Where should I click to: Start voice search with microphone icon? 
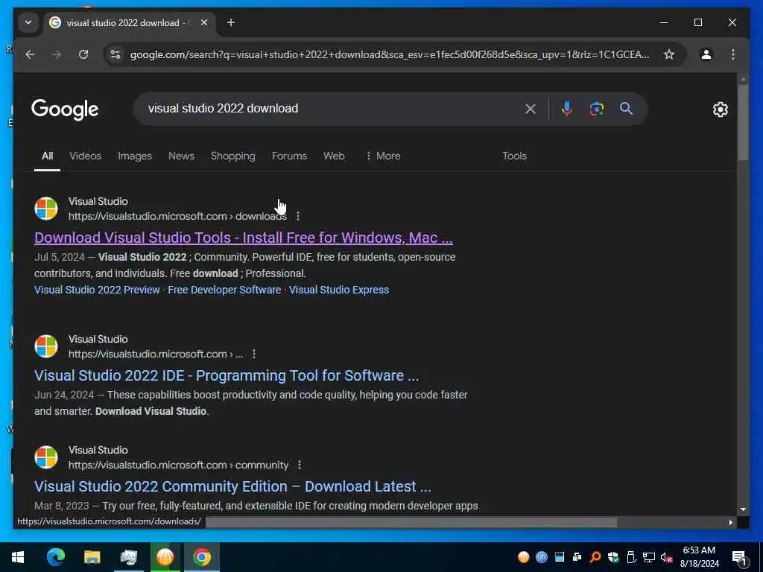(566, 109)
